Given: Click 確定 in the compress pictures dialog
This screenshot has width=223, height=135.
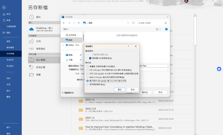Looking at the screenshot, I should click(x=120, y=90).
